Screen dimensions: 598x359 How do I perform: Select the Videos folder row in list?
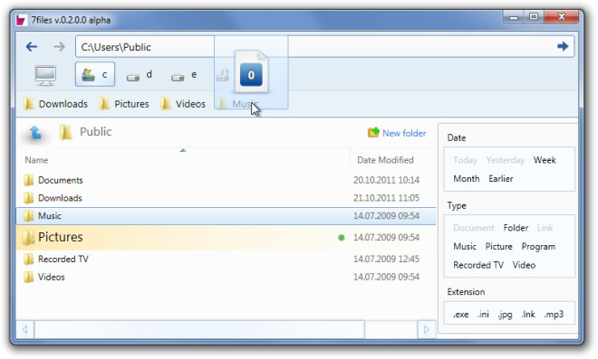[x=227, y=277]
